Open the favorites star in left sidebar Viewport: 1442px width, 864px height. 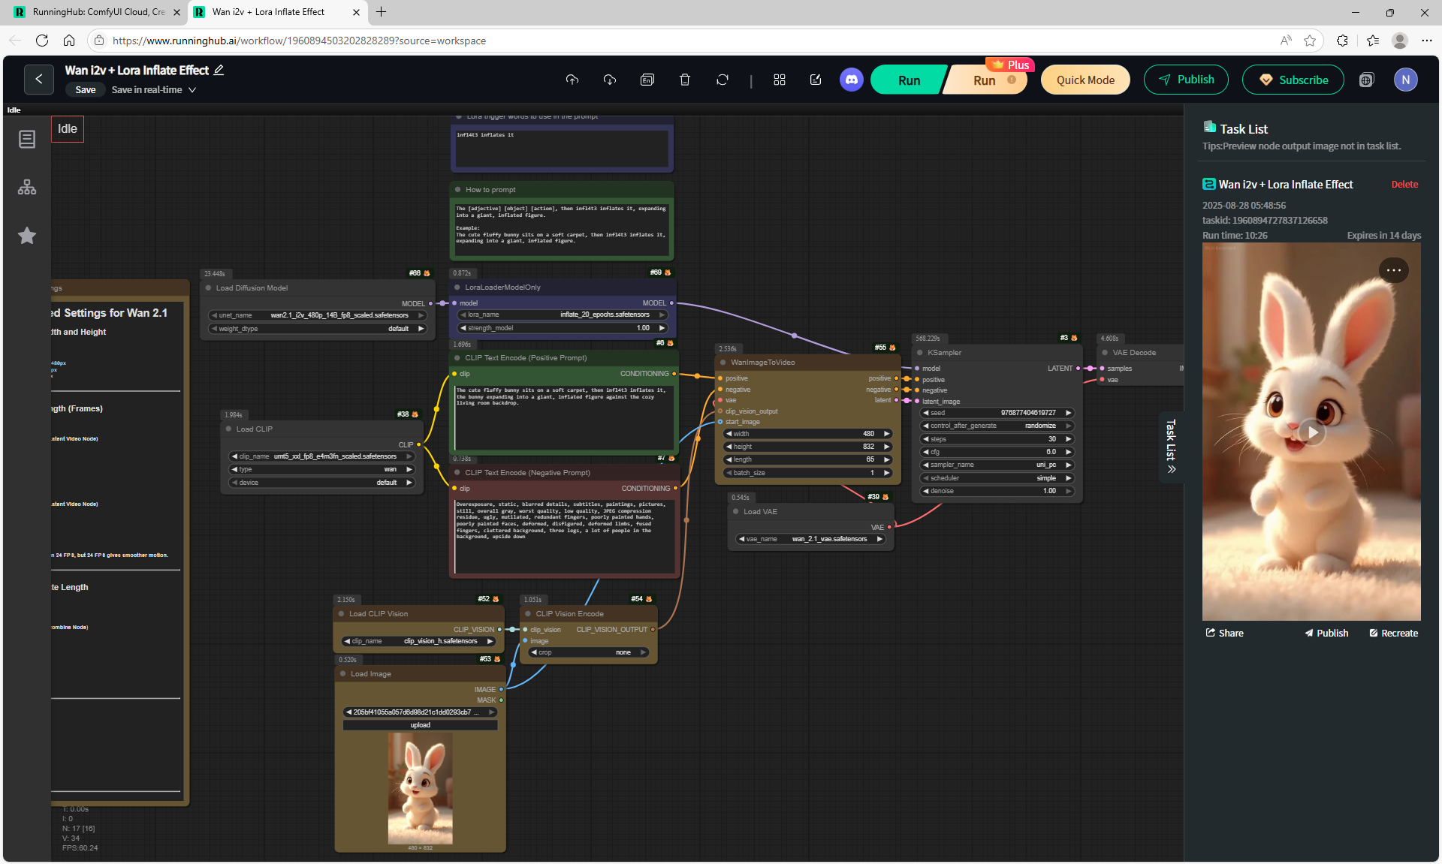tap(27, 236)
